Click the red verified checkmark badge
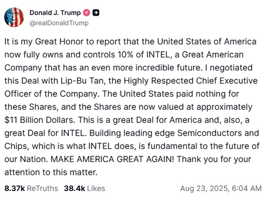Viewport: 269px width, 198px height. point(87,13)
